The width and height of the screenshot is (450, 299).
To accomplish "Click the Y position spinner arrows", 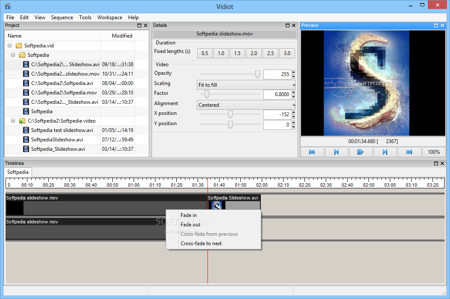I will (x=294, y=125).
